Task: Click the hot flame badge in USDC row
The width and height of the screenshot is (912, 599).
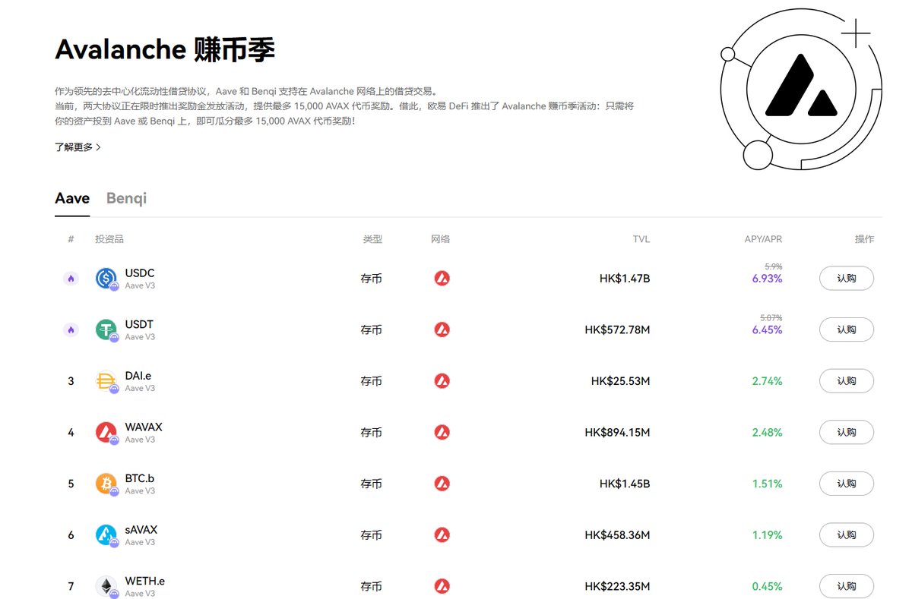Action: [71, 279]
